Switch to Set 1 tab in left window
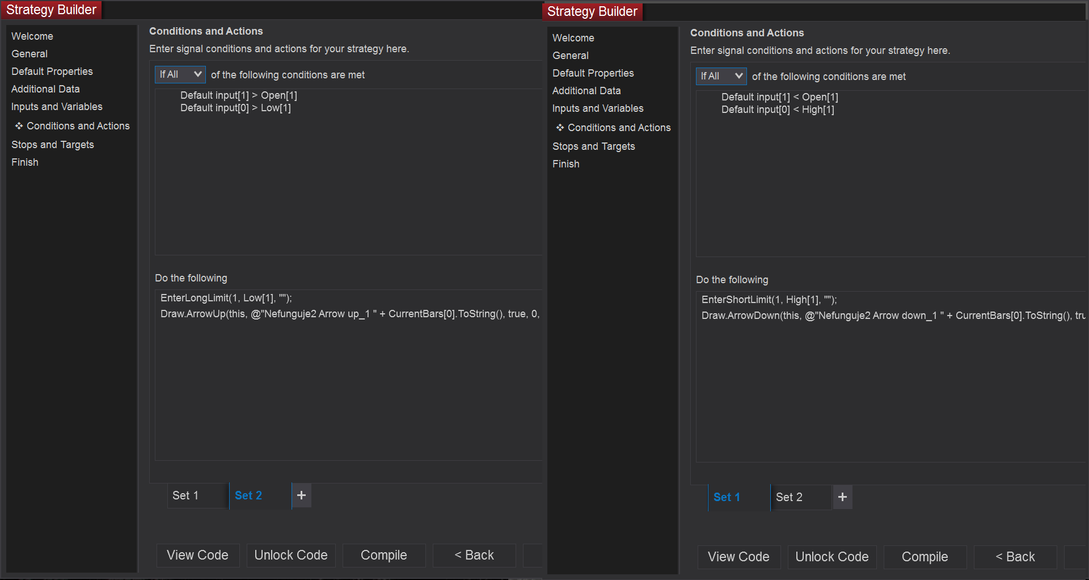 [185, 495]
